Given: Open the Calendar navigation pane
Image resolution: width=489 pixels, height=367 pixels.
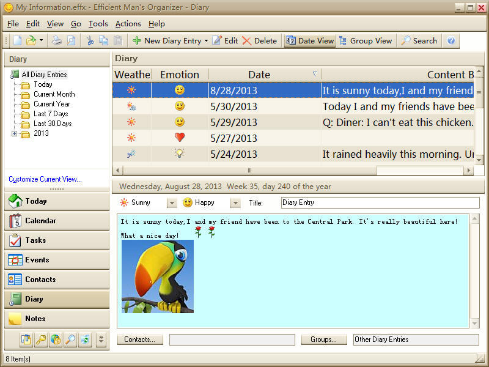Looking at the screenshot, I should pos(57,221).
